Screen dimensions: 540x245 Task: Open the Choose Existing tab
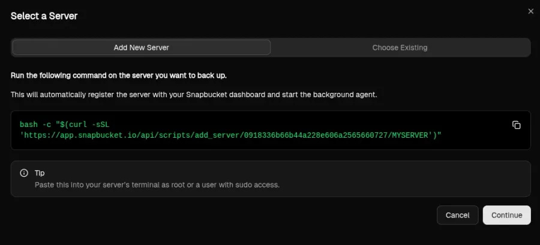click(400, 47)
